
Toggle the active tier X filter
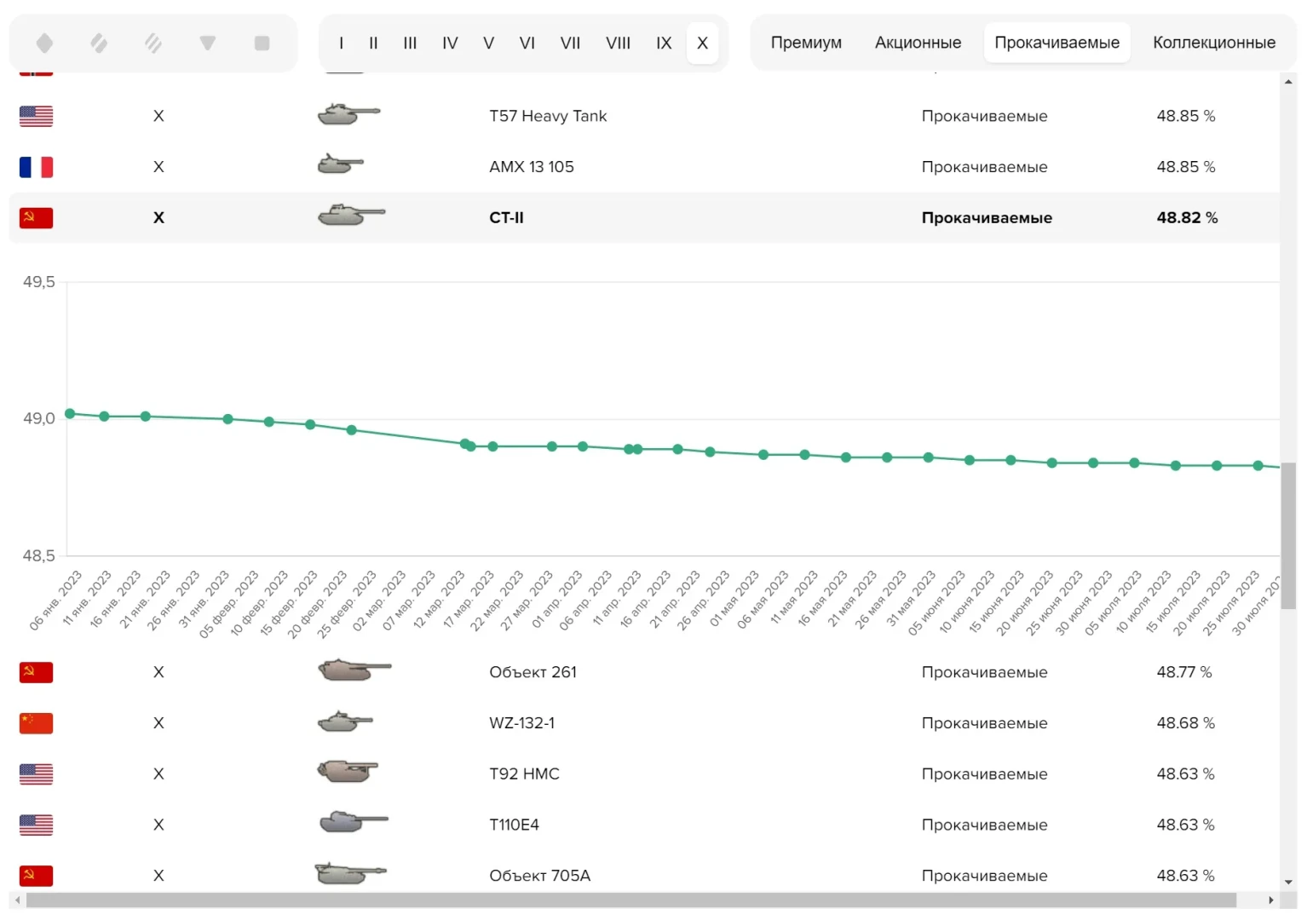coord(702,43)
